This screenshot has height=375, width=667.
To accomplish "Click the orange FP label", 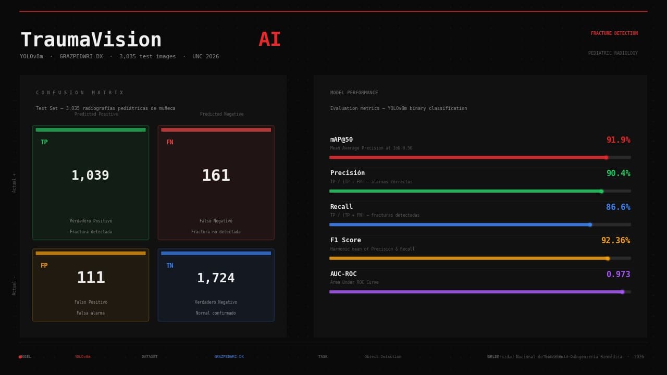I will click(44, 266).
